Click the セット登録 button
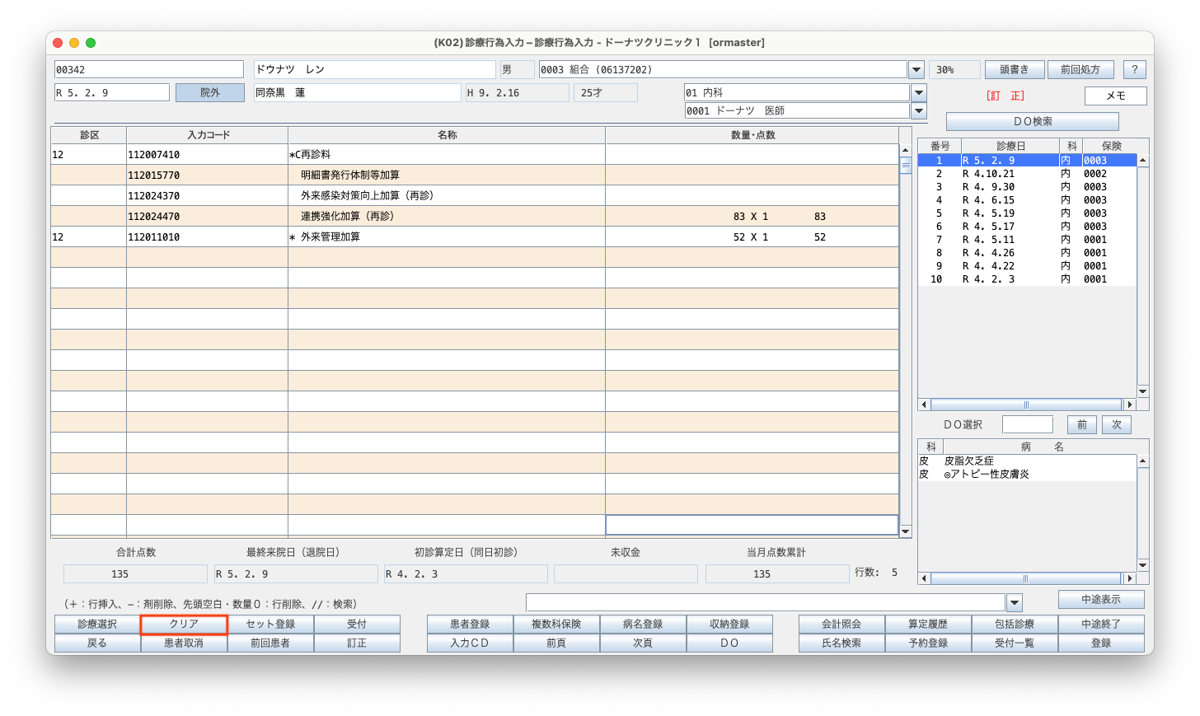This screenshot has width=1200, height=716. click(270, 625)
